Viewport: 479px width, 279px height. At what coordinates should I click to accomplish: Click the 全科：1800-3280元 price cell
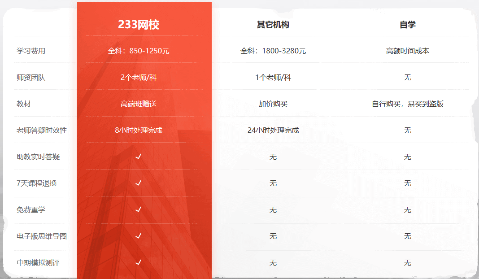click(x=273, y=51)
